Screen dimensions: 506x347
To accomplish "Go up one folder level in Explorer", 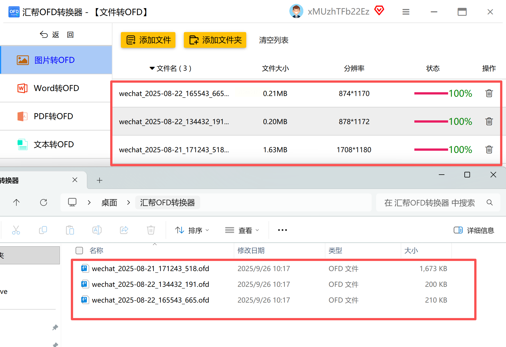I will tap(16, 202).
